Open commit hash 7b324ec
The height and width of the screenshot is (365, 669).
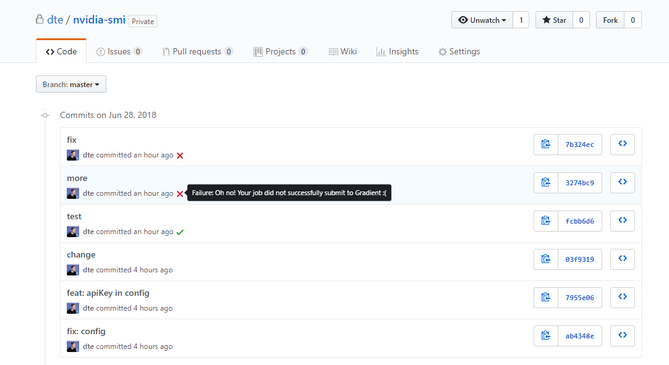pyautogui.click(x=580, y=144)
